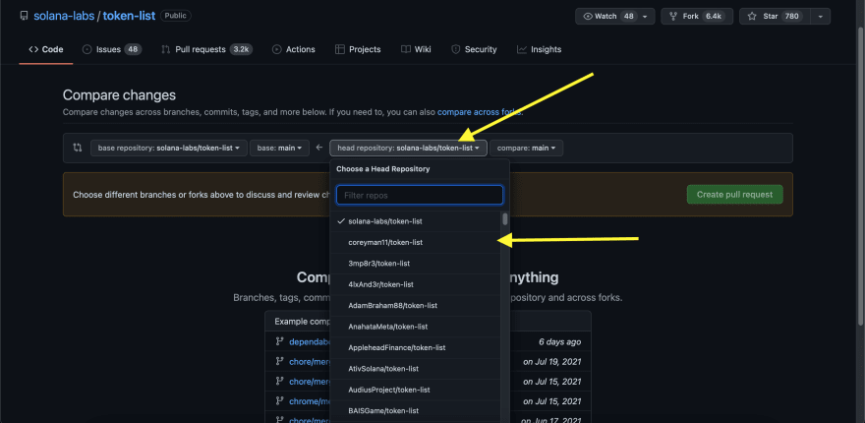Open the Issues tab

(112, 49)
